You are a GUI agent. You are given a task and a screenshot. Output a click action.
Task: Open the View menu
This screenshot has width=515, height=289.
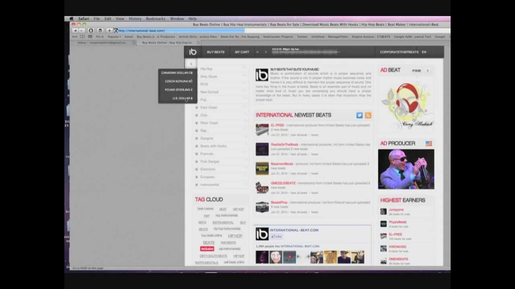(120, 18)
